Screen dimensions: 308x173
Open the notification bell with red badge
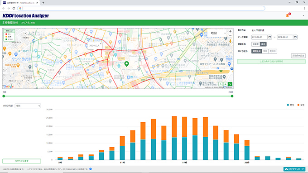click(288, 15)
